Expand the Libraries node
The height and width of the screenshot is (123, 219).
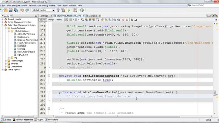pyautogui.click(x=5, y=64)
